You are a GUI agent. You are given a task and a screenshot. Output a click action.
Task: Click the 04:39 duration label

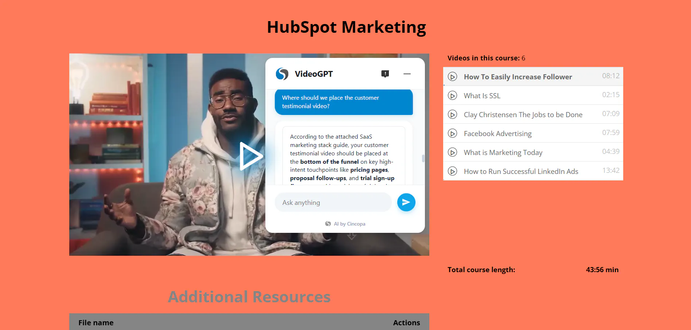click(611, 151)
